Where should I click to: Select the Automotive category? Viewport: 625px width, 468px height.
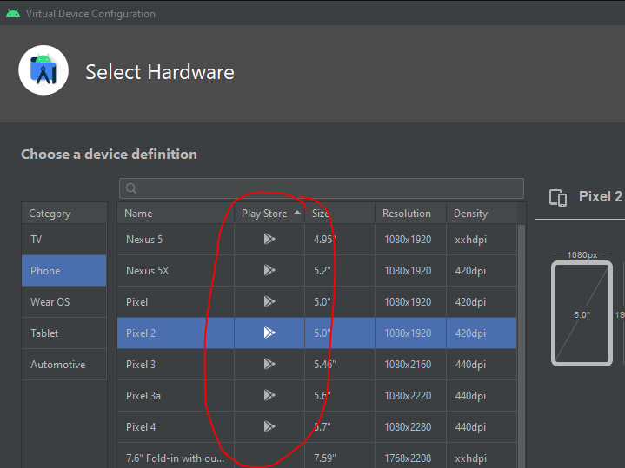point(64,365)
